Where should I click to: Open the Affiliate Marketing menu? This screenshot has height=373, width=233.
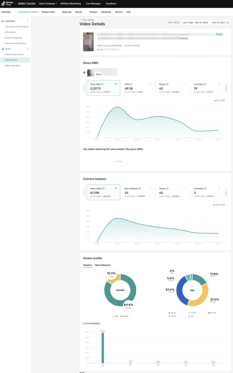pyautogui.click(x=71, y=4)
